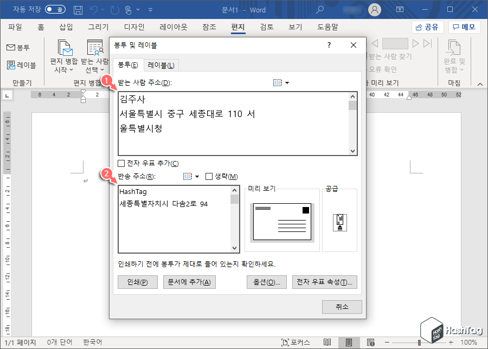Open the insert address dropdown arrow

pos(287,82)
